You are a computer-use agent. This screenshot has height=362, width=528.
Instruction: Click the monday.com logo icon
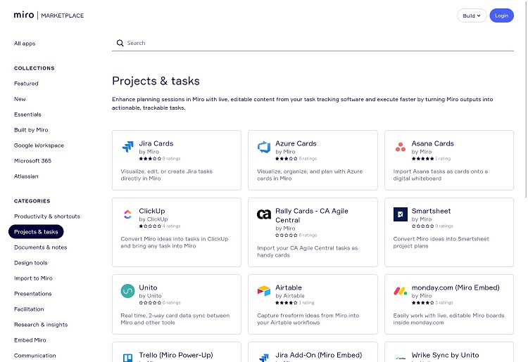(401, 291)
